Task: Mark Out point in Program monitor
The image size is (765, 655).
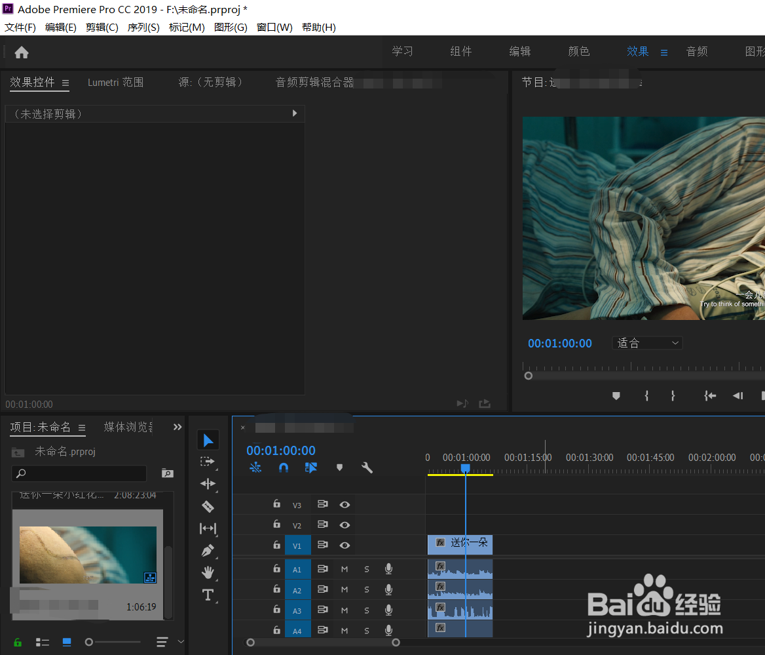Action: pos(673,395)
